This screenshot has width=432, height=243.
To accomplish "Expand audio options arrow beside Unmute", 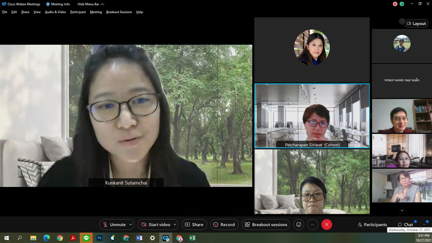I will [131, 225].
